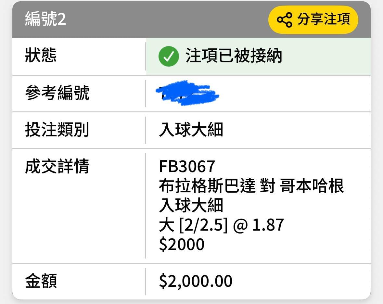Click the $2000 stake line

tap(182, 245)
